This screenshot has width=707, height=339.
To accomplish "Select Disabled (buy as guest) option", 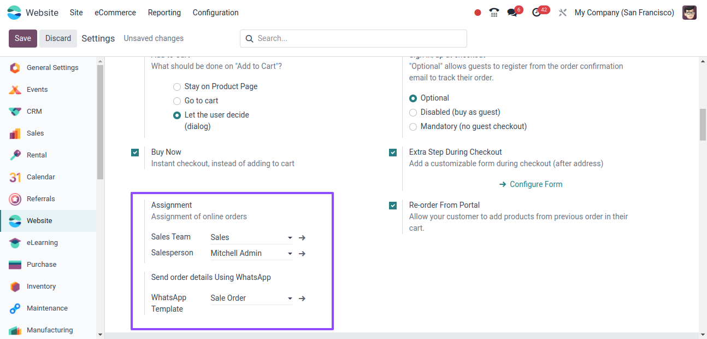I will [413, 112].
